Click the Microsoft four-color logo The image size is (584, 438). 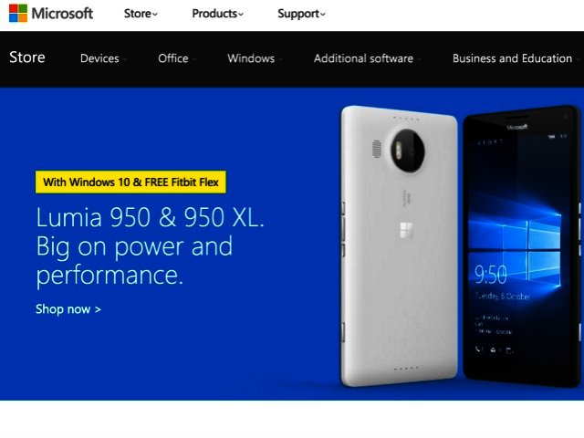click(x=18, y=13)
